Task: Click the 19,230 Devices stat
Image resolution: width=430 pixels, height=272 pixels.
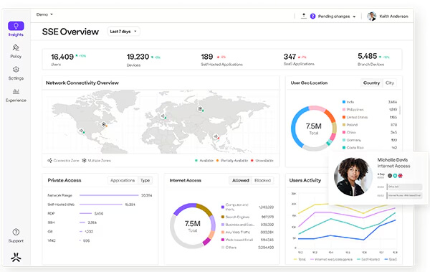Action: coord(143,60)
